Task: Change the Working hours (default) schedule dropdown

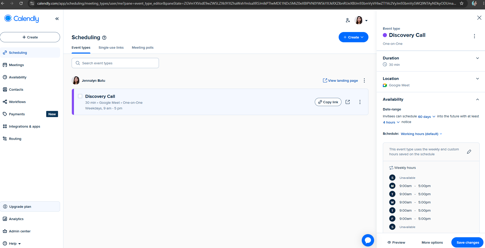Action: coord(421,134)
